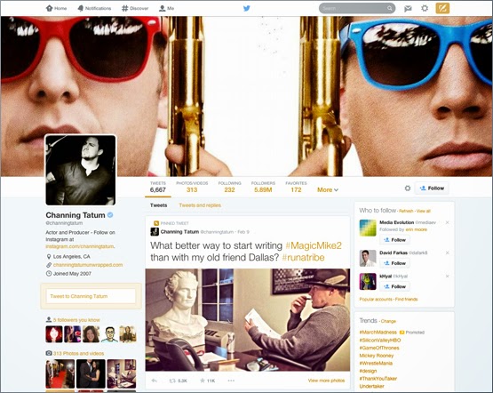Follow Channing Tatum
This screenshot has height=393, width=493.
pyautogui.click(x=432, y=188)
